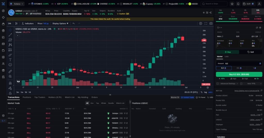
Task: Open chart settings gear in chart toolbar
Action: pos(201,23)
